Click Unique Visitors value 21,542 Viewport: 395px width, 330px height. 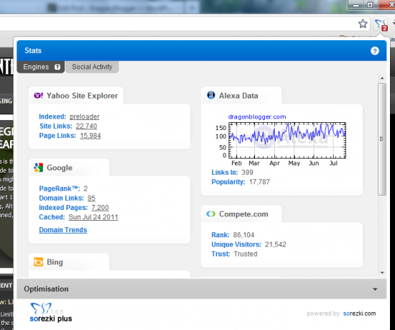pyautogui.click(x=276, y=244)
